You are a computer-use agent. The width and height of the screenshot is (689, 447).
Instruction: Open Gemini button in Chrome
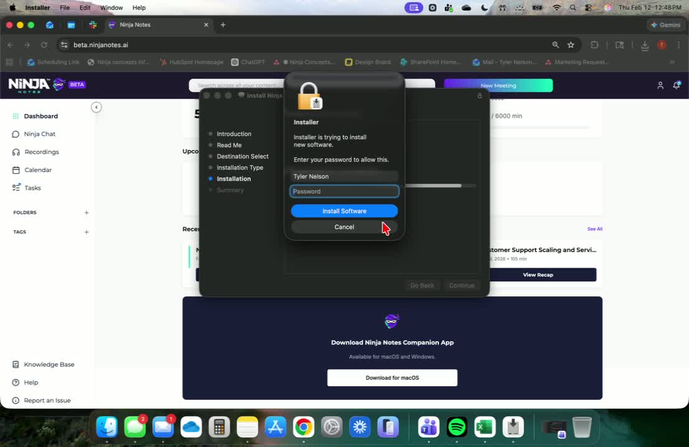(x=666, y=25)
